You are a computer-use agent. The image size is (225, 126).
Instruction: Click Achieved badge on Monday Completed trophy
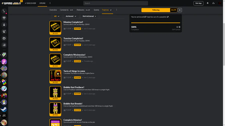tap(77, 29)
